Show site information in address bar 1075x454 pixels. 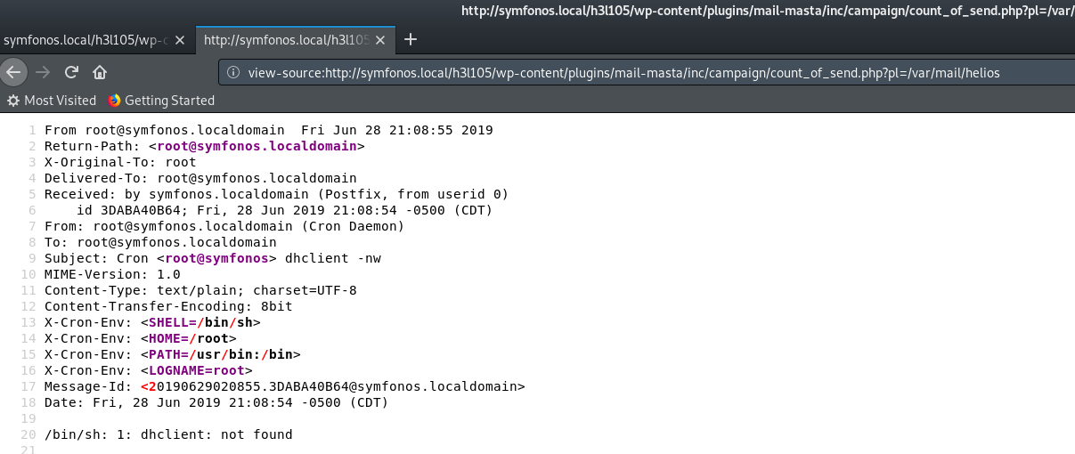(x=233, y=72)
